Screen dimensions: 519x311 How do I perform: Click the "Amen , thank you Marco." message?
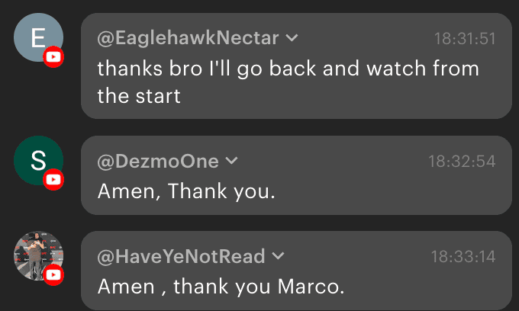pos(221,287)
